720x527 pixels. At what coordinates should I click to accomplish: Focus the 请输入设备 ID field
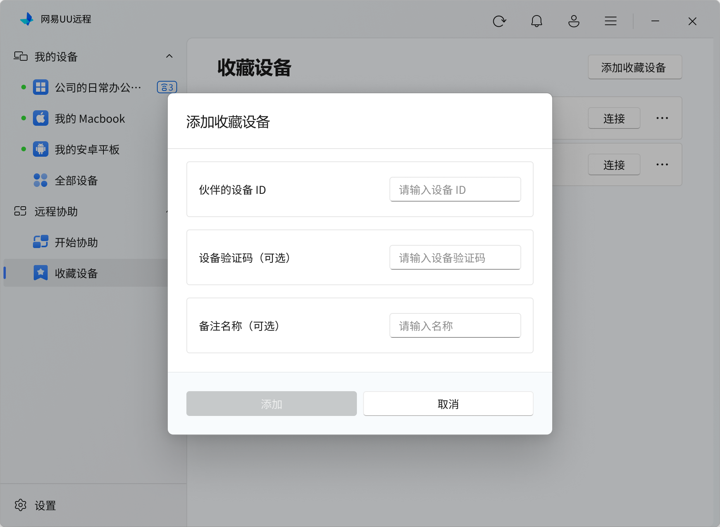coord(455,189)
